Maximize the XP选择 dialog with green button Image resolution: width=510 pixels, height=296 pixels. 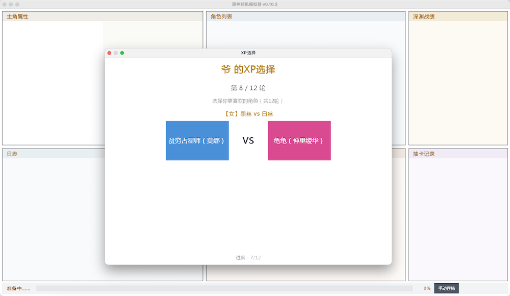122,53
